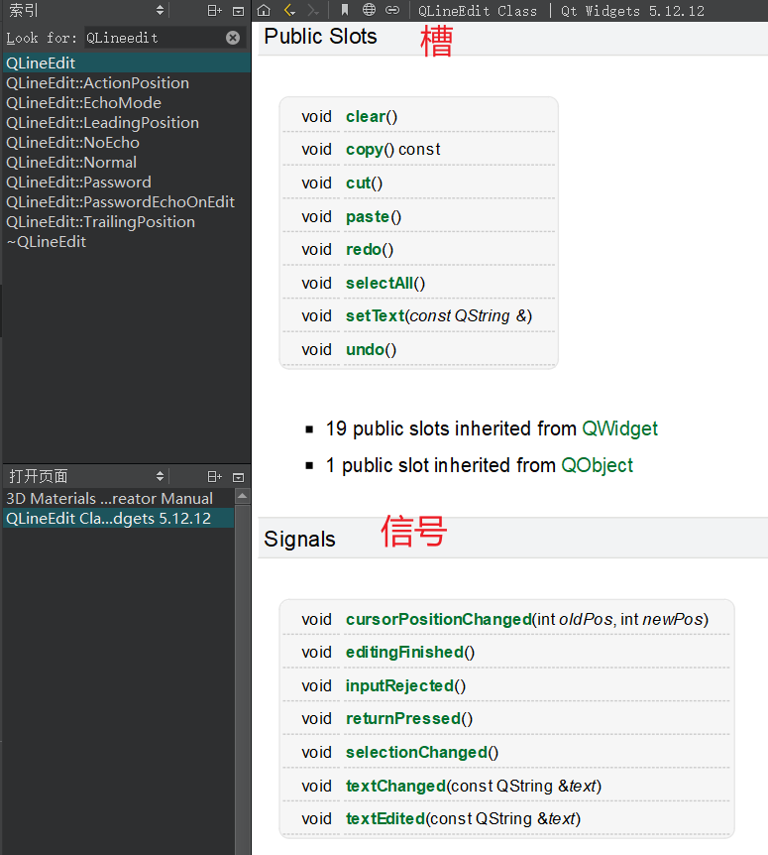768x855 pixels.
Task: Split the open pages pane icon
Action: 215,476
